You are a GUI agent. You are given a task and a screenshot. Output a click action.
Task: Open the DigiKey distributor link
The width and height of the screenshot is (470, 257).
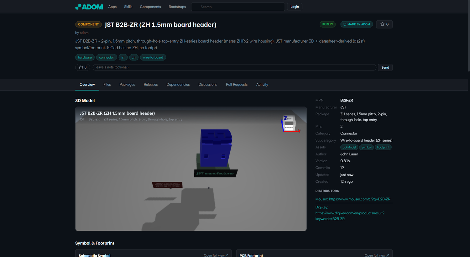pos(350,213)
